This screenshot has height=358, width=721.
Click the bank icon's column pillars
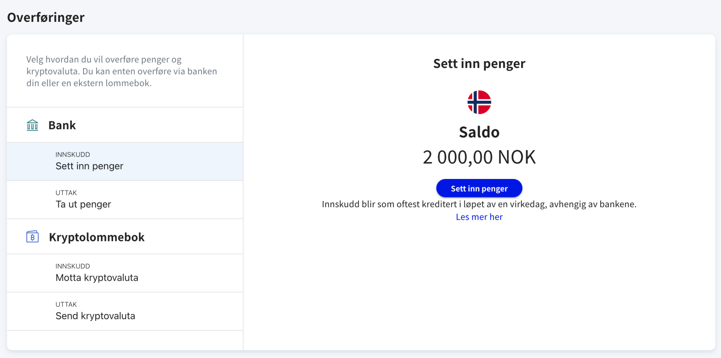tap(32, 126)
